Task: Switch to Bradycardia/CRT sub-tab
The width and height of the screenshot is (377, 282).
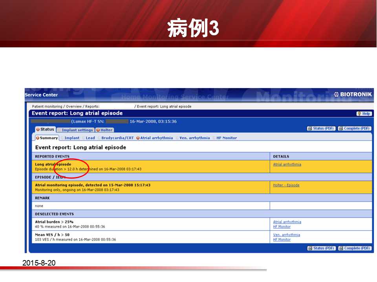Action: (x=116, y=138)
